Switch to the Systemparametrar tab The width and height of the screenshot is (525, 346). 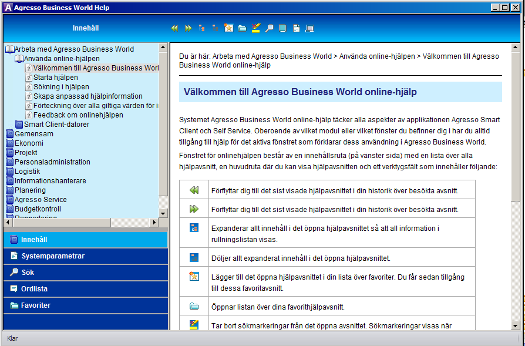86,256
